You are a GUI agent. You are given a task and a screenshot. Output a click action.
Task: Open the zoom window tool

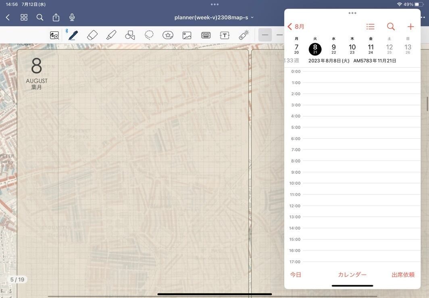[54, 35]
